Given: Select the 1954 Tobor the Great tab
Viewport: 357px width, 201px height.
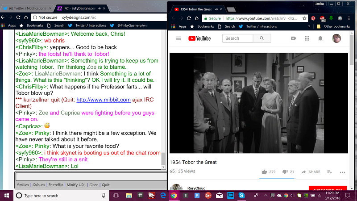Looking at the screenshot, I should (196, 9).
